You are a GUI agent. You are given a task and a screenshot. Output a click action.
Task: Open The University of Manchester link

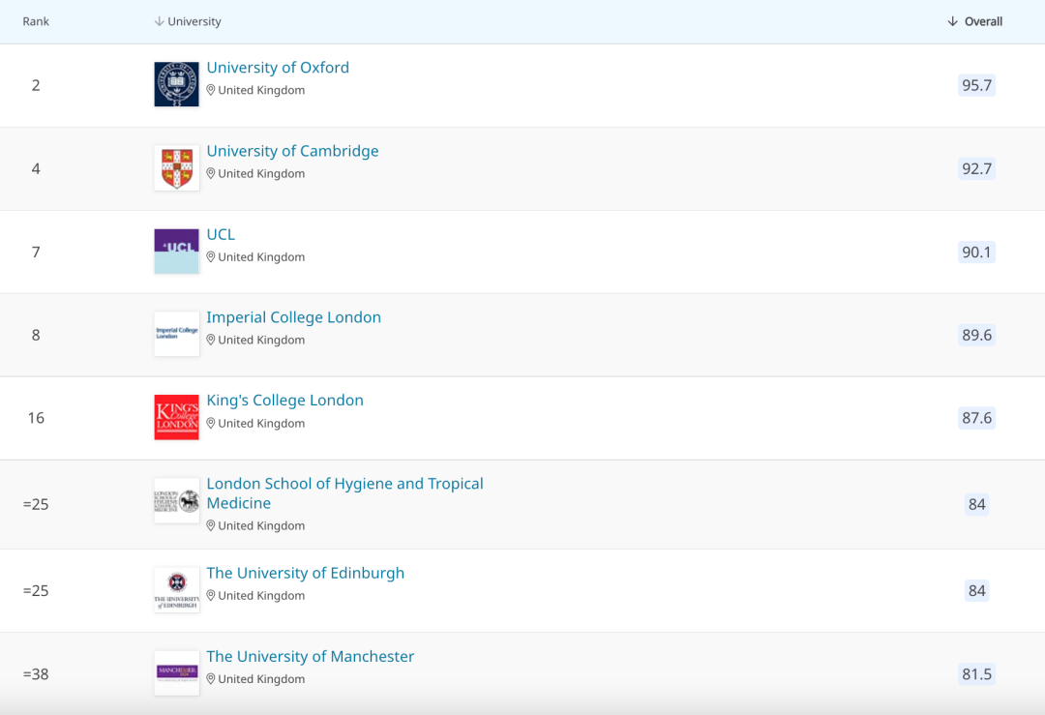pos(310,656)
